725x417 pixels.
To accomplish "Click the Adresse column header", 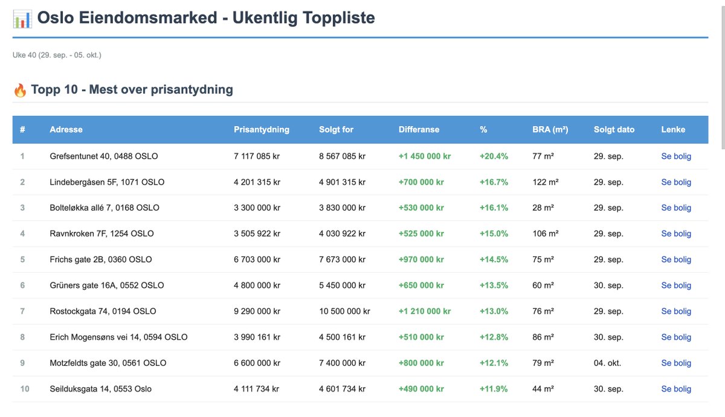I will click(x=66, y=130).
